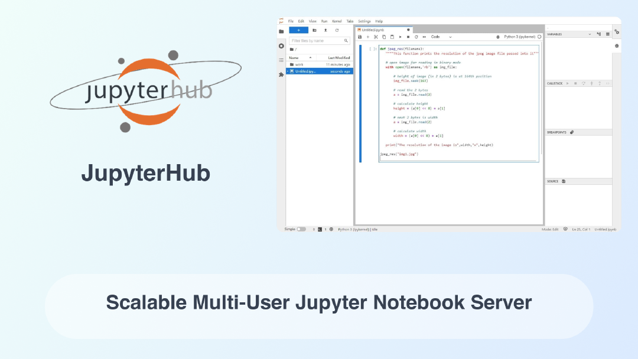Open the Extension Manager puzzle icon
The image size is (638, 359).
(x=281, y=74)
